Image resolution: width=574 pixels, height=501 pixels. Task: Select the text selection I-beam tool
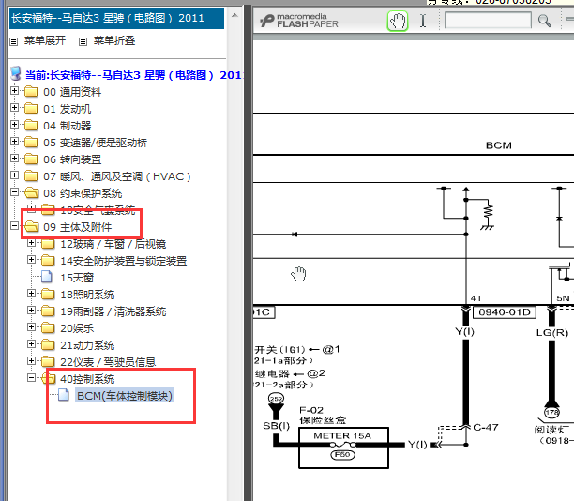pos(423,21)
